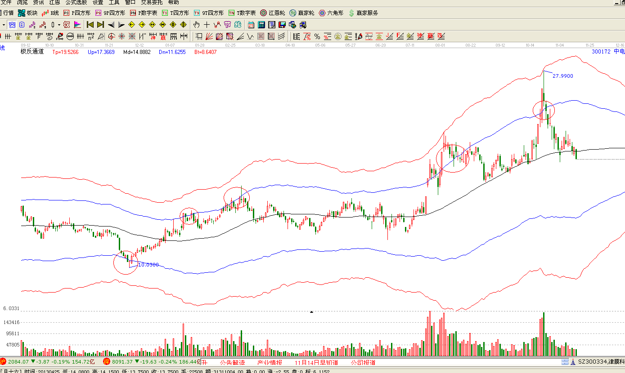Open the 江恩轮 (Gann wheel) tool

point(273,13)
